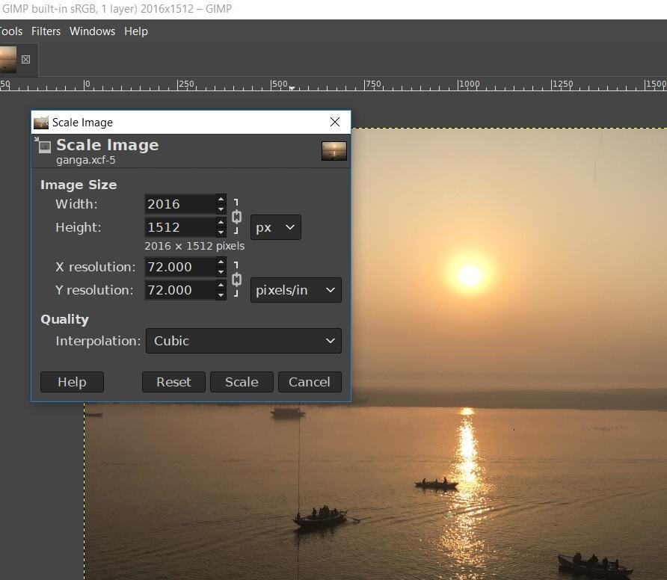This screenshot has width=667, height=580.
Task: Click the Scale Image dialog header icon
Action: [43, 146]
